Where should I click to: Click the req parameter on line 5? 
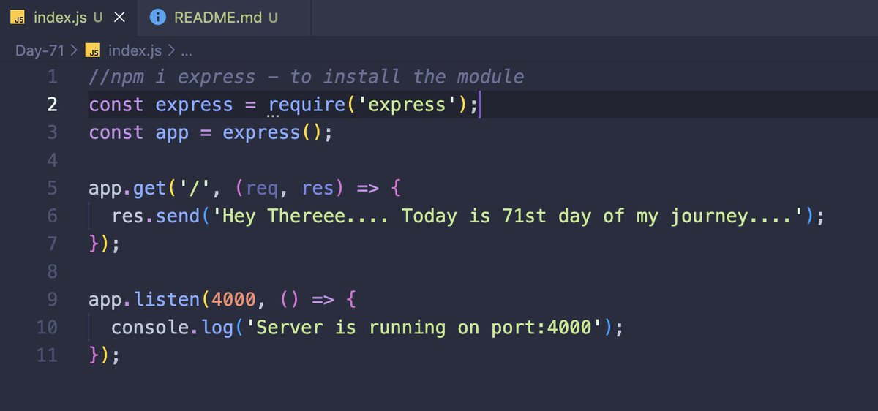coord(261,188)
